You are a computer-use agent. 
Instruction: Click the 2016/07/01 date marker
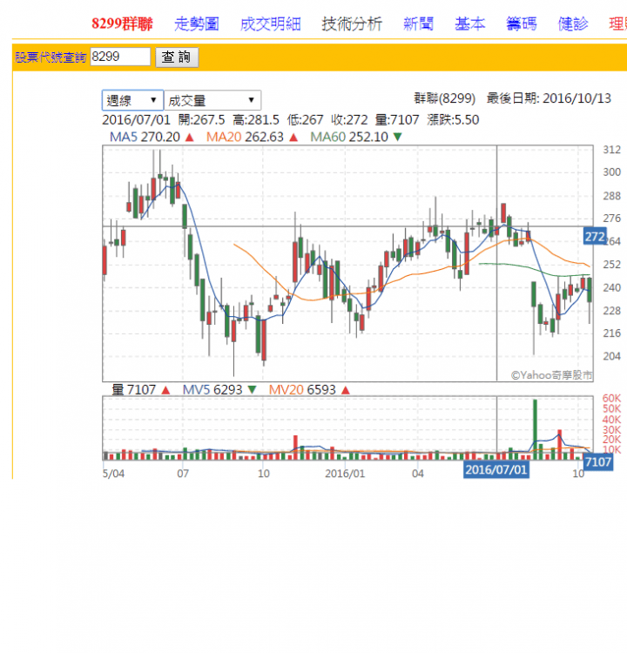pos(496,470)
